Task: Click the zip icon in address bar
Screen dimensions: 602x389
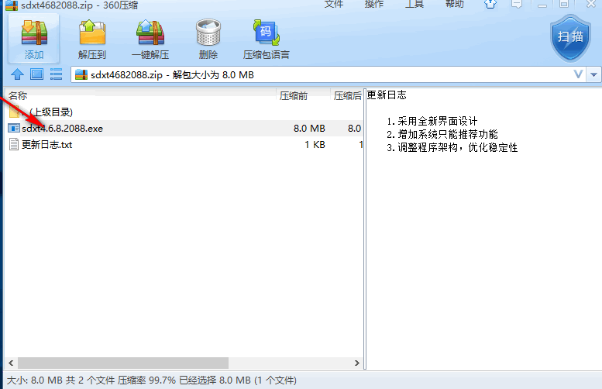Action: coord(81,74)
